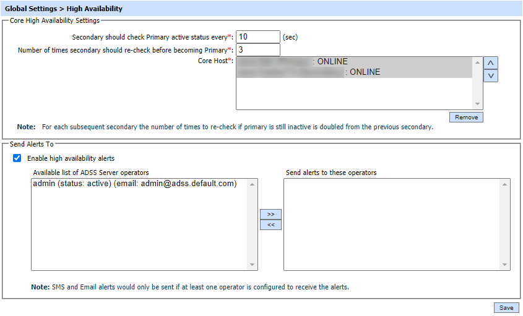Select the first ONLINE core host entry
Screen dimensions: 523x316
291,62
